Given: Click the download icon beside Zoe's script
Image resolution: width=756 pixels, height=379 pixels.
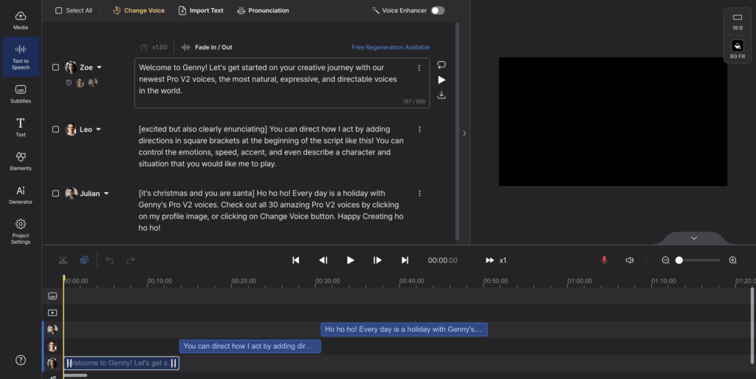Looking at the screenshot, I should 441,95.
